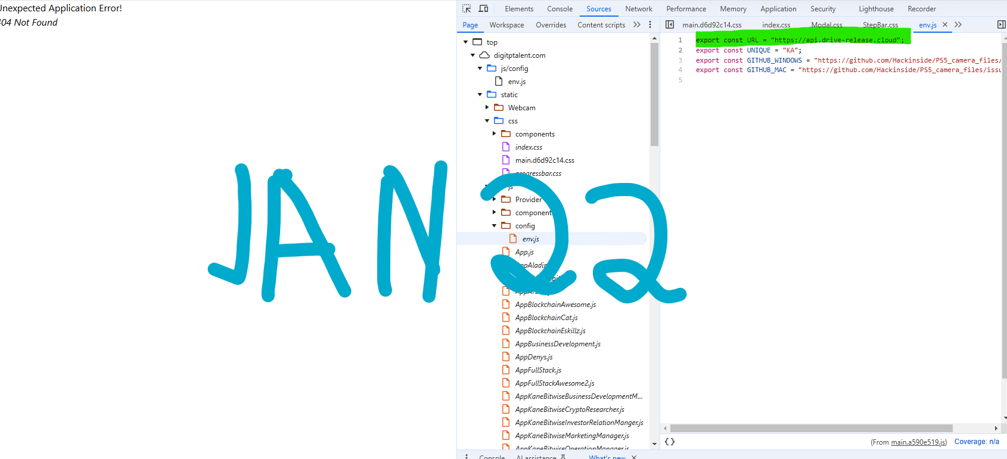The width and height of the screenshot is (1007, 459).
Task: Open AppFullStack.js in the file tree
Action: (x=537, y=370)
